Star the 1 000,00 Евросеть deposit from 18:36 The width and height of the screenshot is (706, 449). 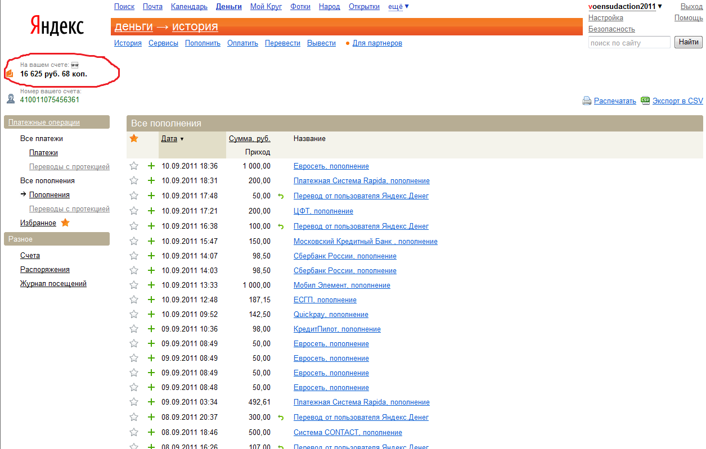point(134,166)
